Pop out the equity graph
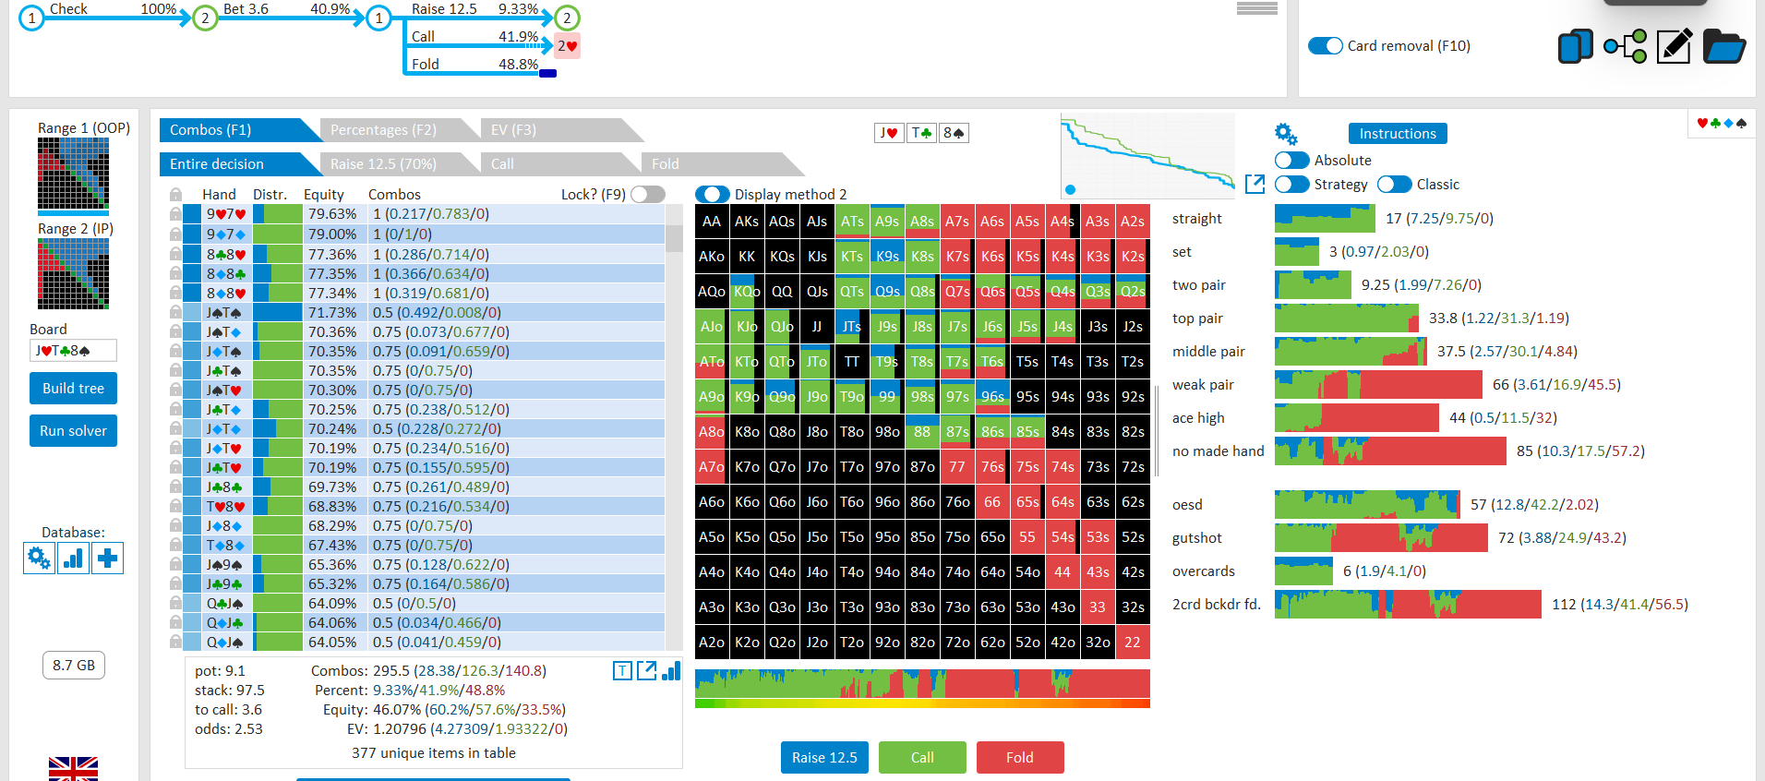This screenshot has width=1765, height=781. (1255, 185)
